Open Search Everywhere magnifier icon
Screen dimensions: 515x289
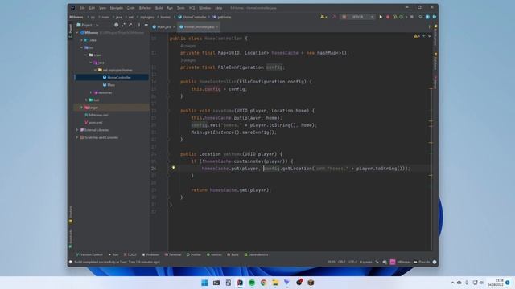point(420,17)
